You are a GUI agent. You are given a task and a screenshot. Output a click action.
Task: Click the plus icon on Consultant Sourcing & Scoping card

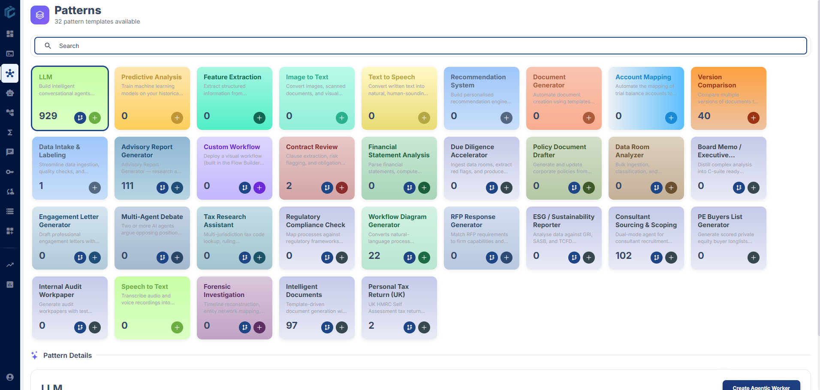coord(671,258)
